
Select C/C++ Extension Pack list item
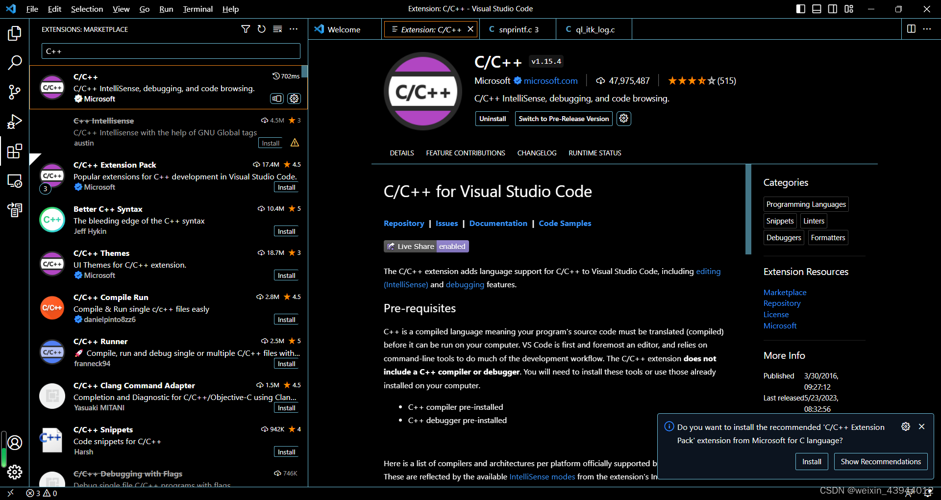click(169, 175)
